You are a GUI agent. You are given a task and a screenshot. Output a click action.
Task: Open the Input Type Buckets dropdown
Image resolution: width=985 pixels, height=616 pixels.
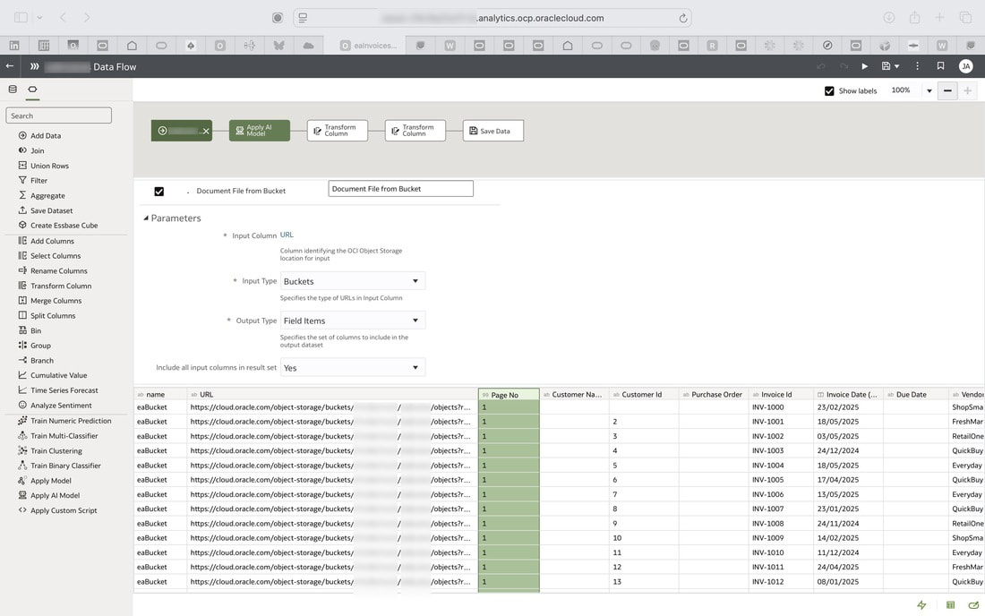pos(353,281)
